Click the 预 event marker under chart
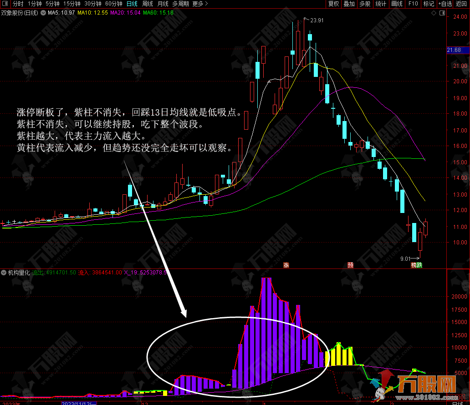The height and width of the screenshot is (405, 470). click(x=350, y=265)
